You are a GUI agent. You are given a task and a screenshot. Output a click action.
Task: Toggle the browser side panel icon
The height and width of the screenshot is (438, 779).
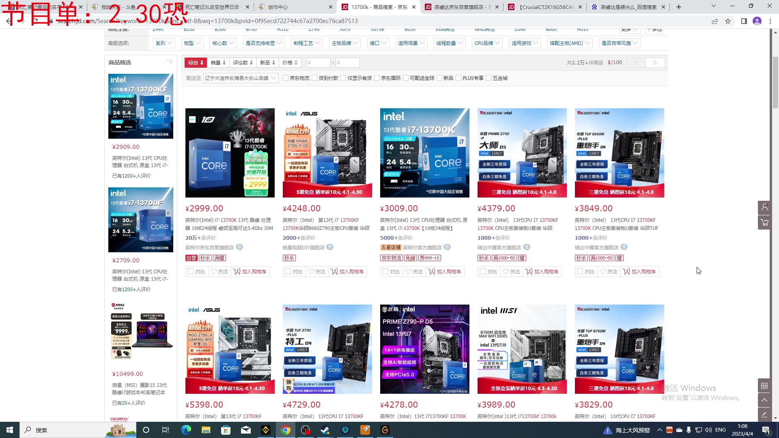coord(744,21)
